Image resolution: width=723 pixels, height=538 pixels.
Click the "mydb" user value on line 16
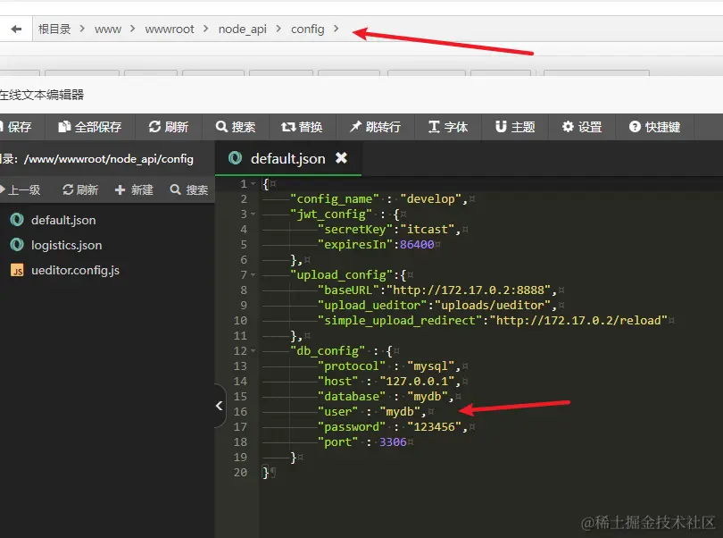point(400,412)
